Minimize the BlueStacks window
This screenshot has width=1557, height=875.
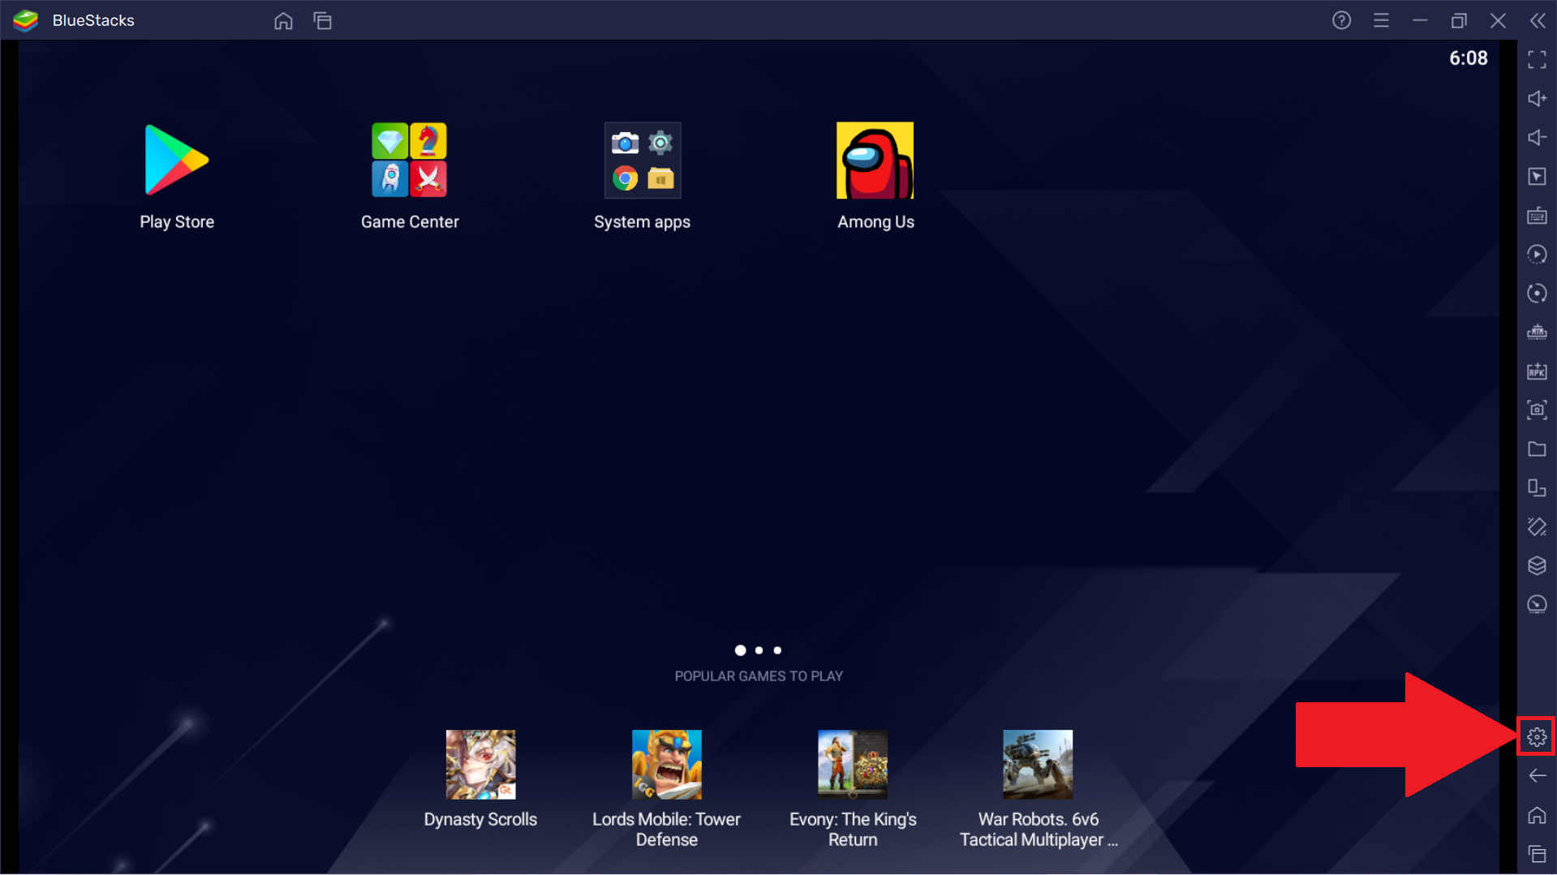[x=1420, y=20]
